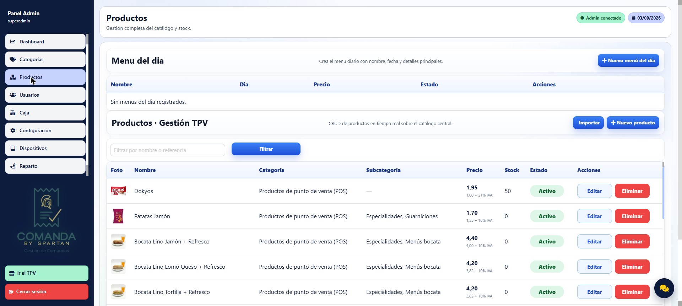Edit Bocata Lino Tortilla + Refresco
The height and width of the screenshot is (306, 682).
594,292
